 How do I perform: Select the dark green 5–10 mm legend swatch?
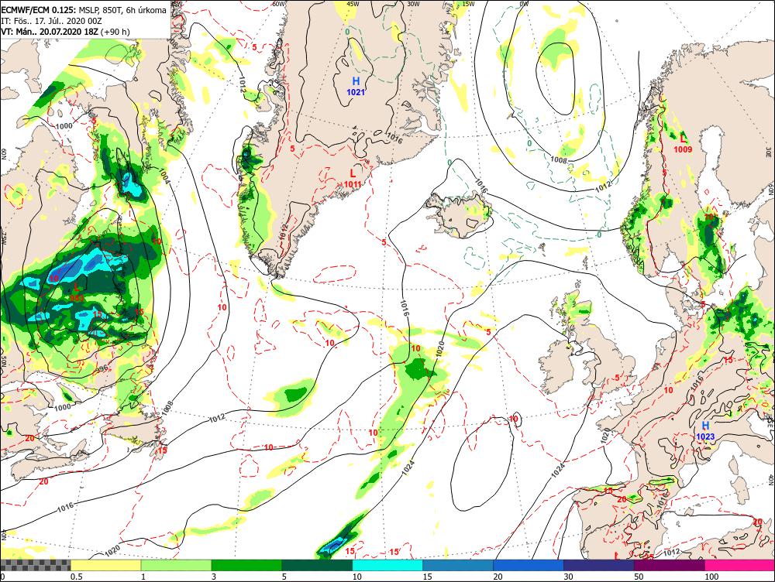coord(317,565)
